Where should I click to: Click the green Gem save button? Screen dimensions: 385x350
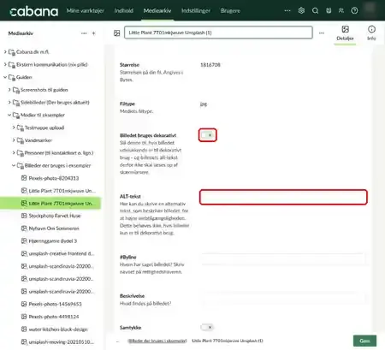pos(364,341)
